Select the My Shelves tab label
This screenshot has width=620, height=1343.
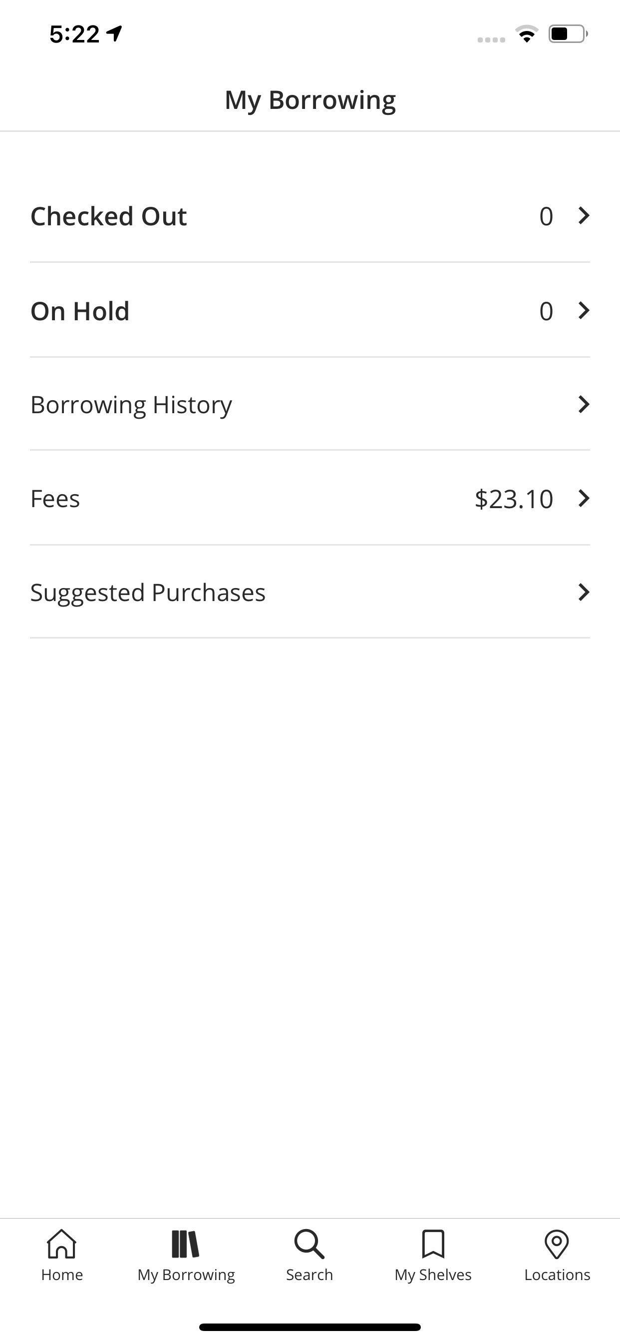point(433,1275)
